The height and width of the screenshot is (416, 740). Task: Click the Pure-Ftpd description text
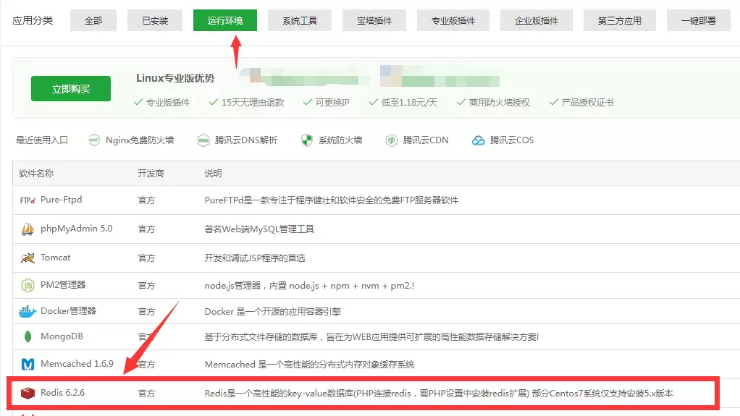pyautogui.click(x=332, y=200)
